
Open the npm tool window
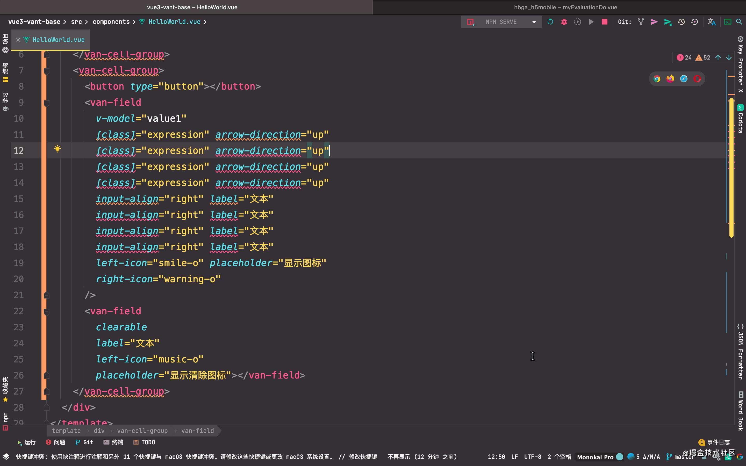pos(5,421)
